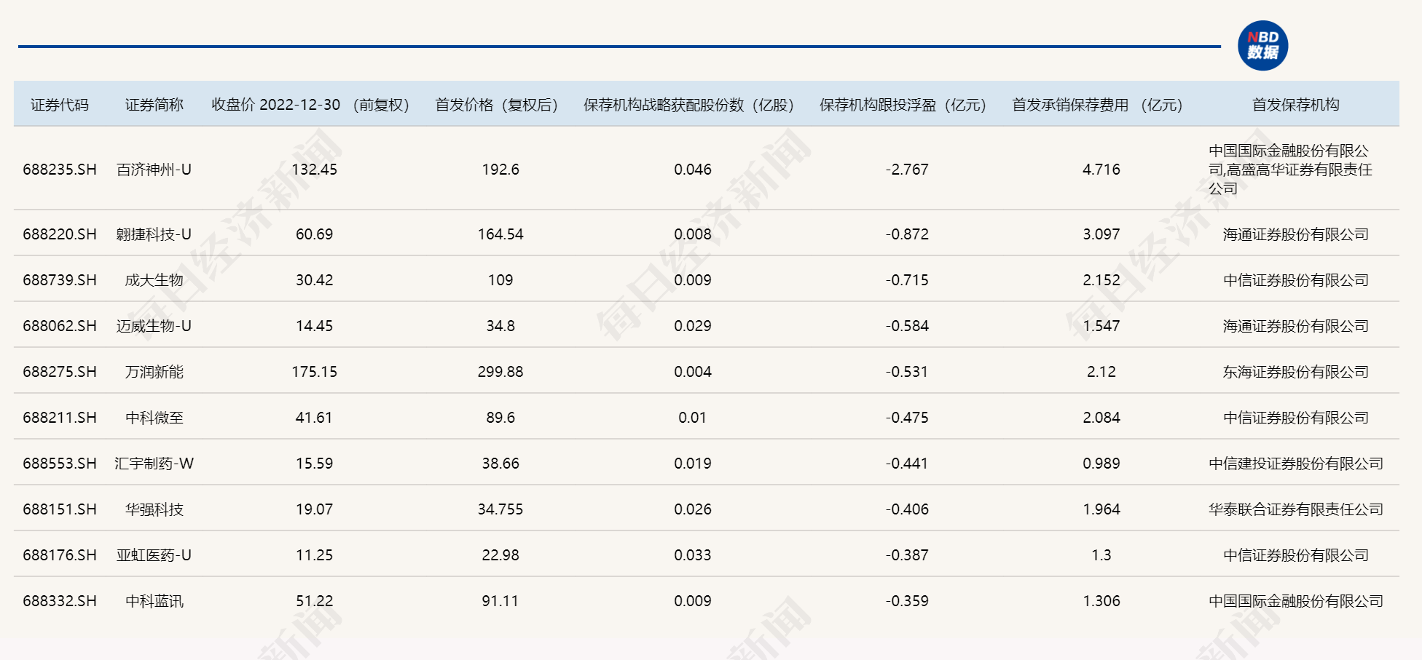Select stock name 中科蓝讯
The width and height of the screenshot is (1422, 660).
pos(154,601)
